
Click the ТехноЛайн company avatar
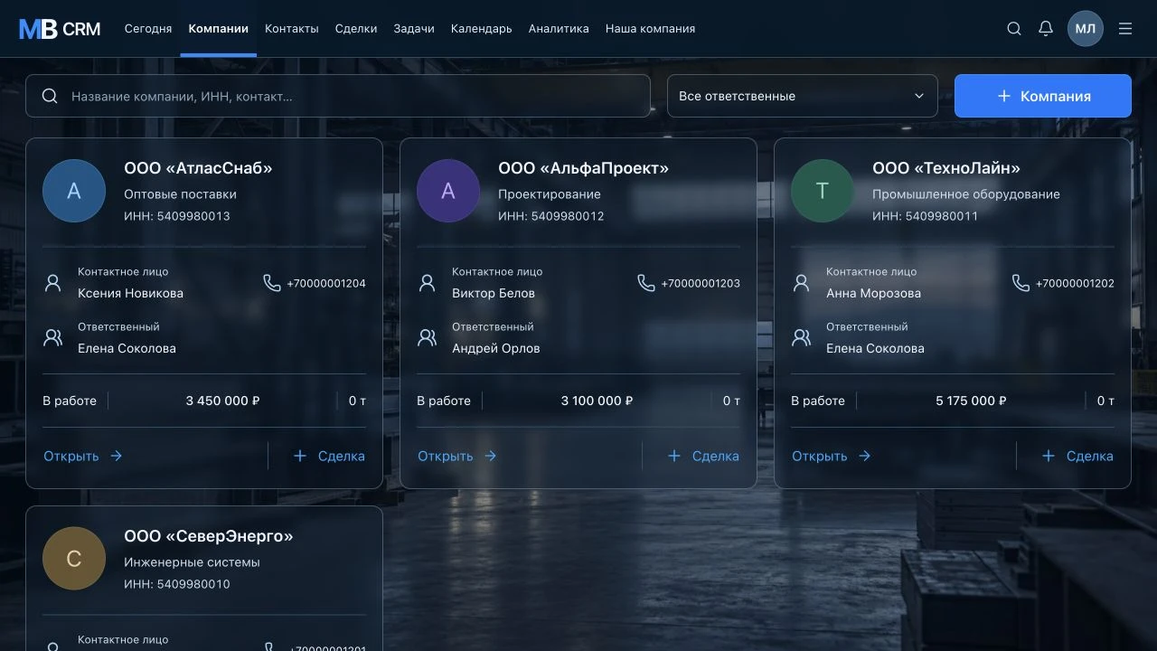823,191
